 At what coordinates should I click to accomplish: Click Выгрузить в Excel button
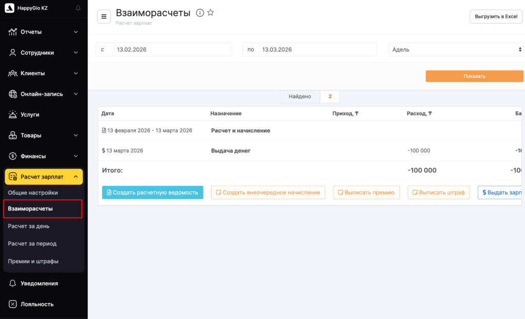click(496, 16)
